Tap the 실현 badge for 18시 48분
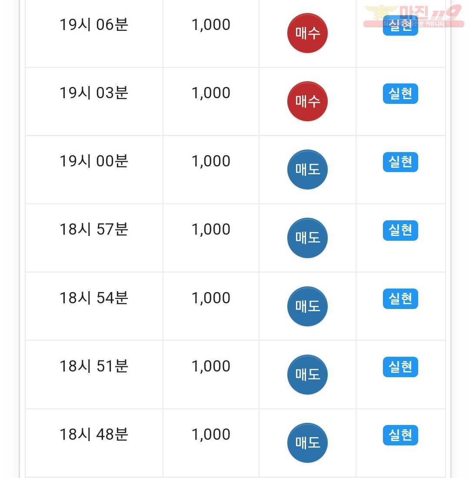Viewport: 469px width, 478px height. 400,435
